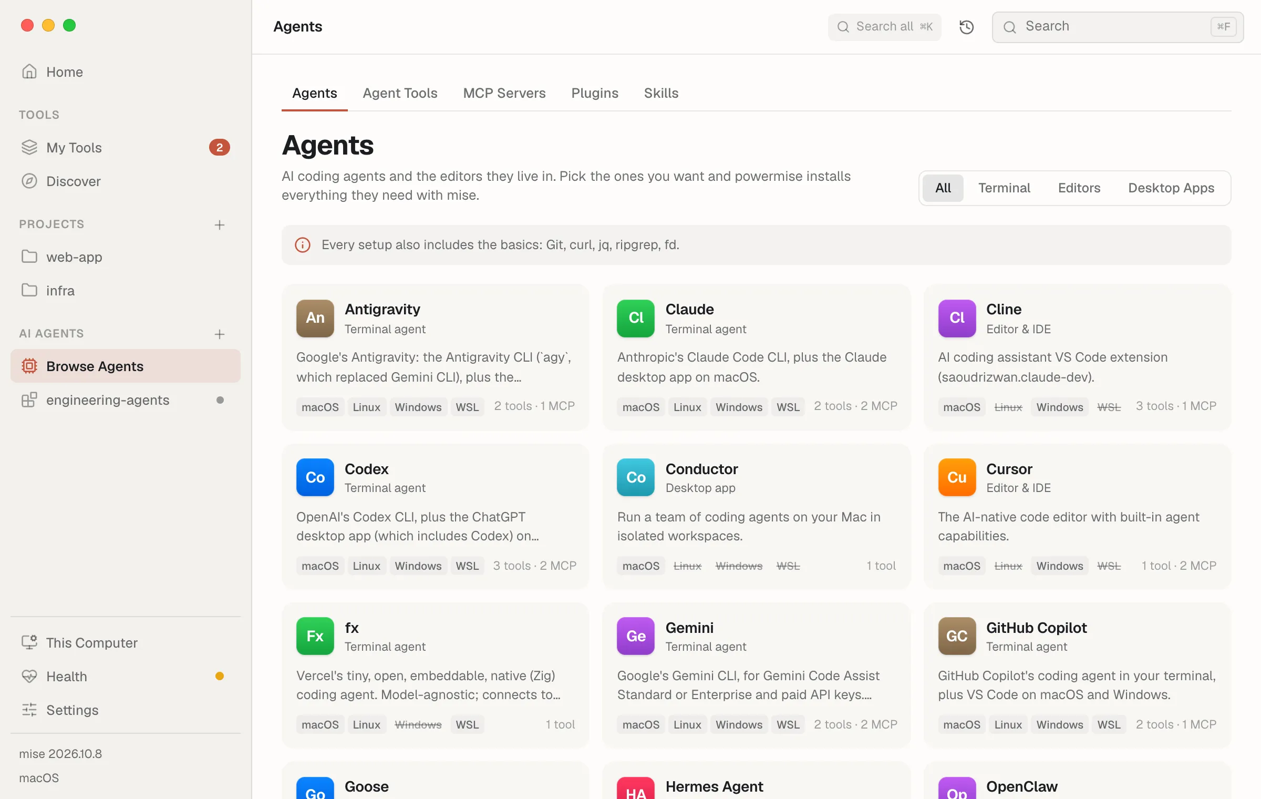Click the '3 tools · 1 MCP' text on Cline
Viewport: 1261px width, 799px height.
[x=1176, y=406]
